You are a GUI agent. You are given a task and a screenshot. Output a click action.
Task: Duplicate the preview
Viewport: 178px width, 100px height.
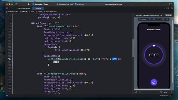tap(167, 19)
